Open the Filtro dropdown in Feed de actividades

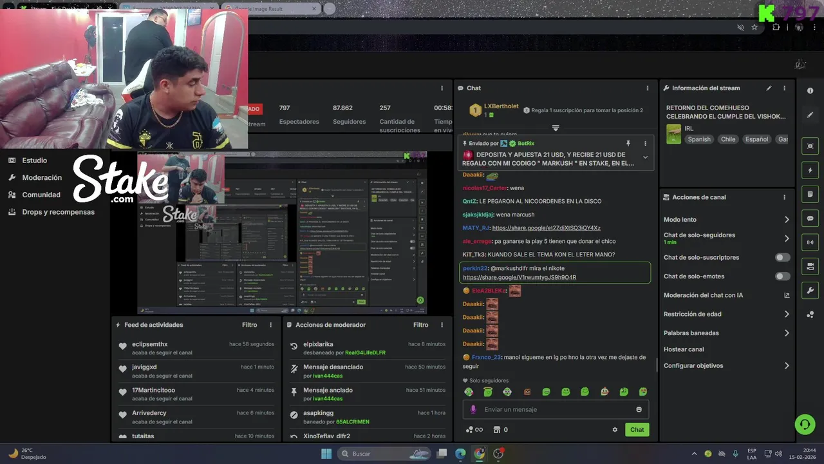pos(250,325)
